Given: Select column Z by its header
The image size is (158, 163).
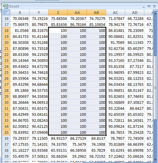Looking at the screenshot, I should tap(58, 13).
